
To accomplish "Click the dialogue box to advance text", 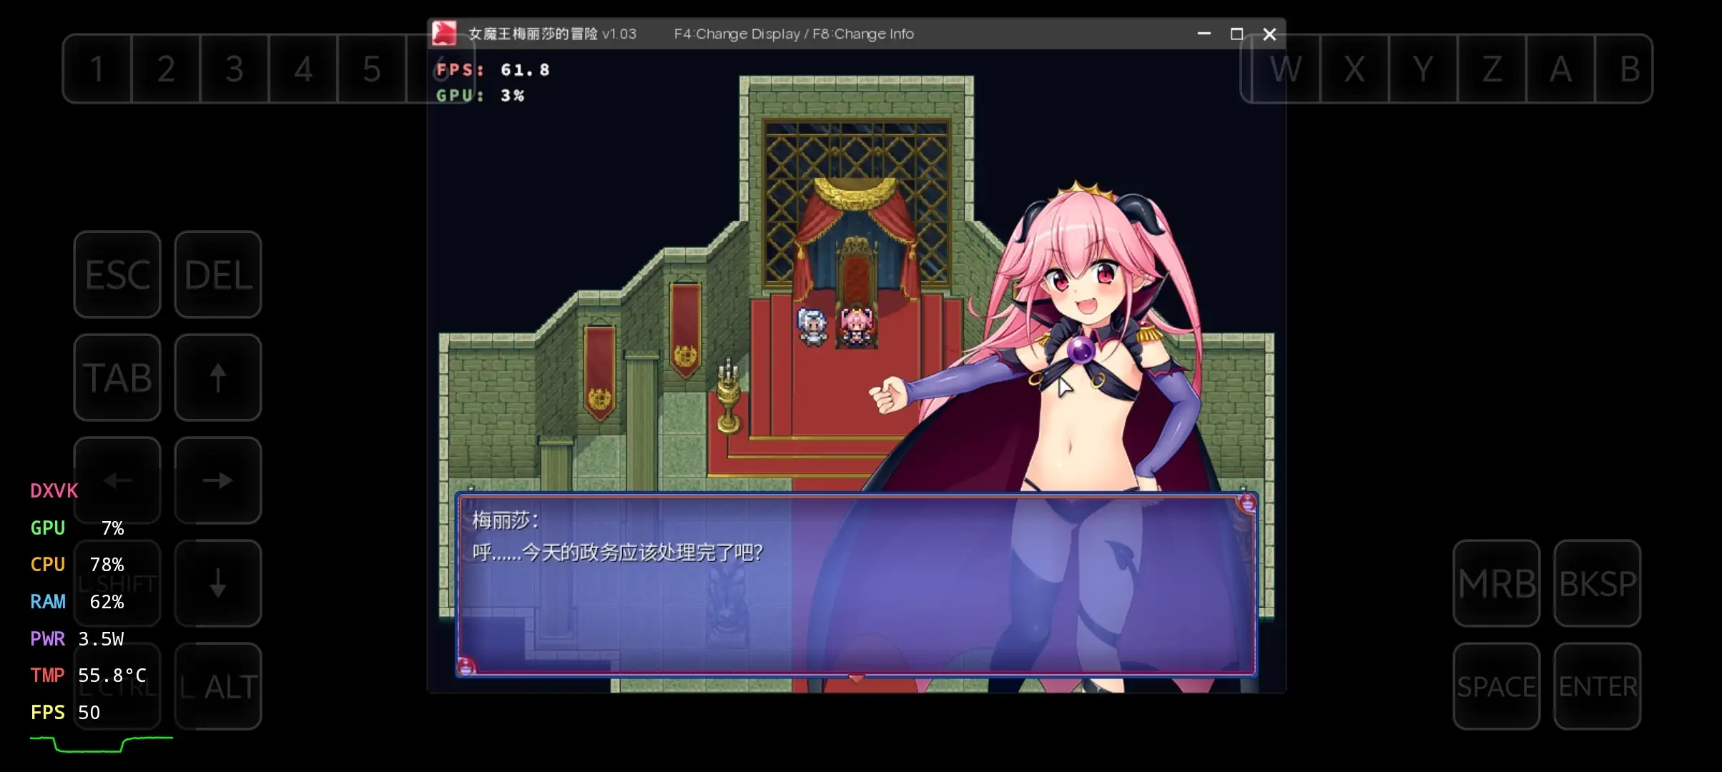I will coord(856,585).
